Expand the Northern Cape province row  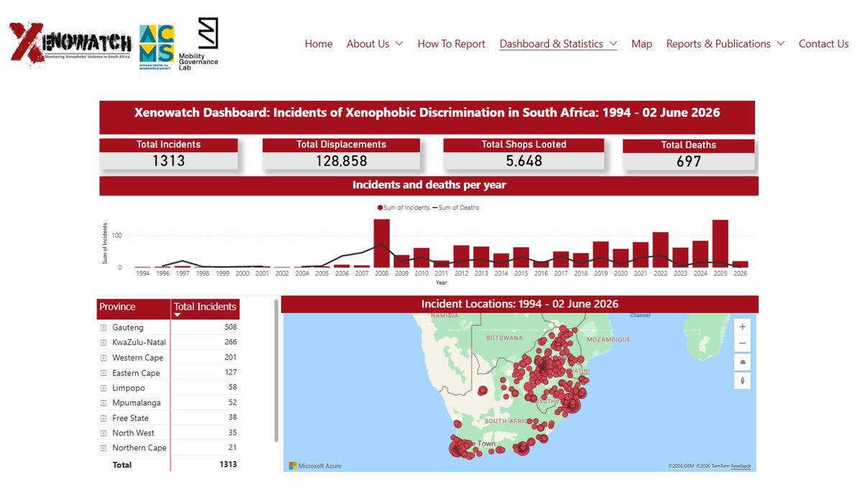104,448
